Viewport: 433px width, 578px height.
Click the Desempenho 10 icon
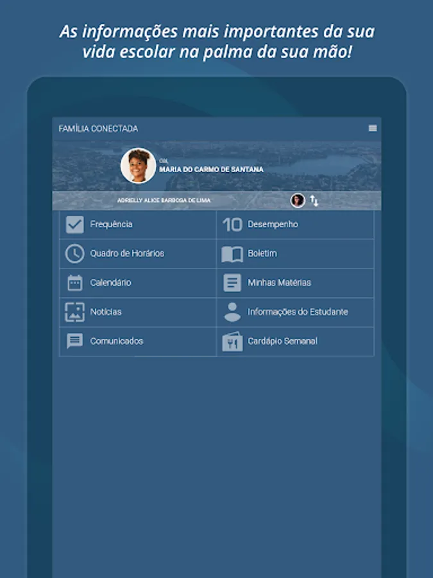click(x=232, y=225)
